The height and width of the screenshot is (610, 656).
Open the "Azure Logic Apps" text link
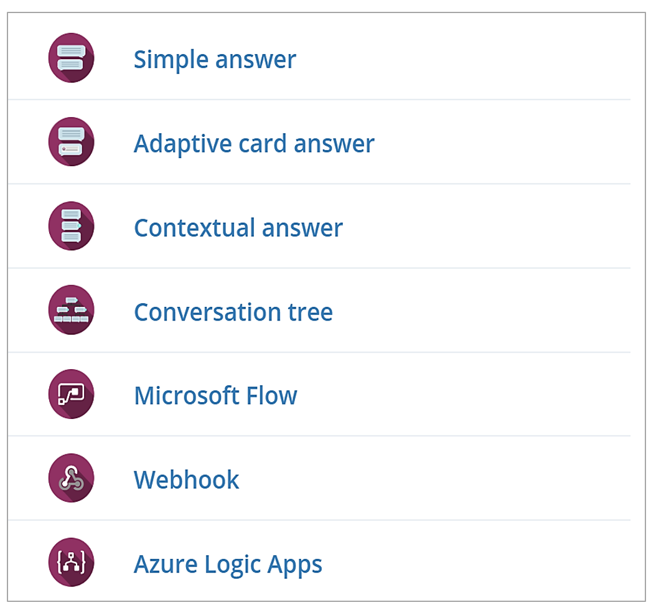228,565
